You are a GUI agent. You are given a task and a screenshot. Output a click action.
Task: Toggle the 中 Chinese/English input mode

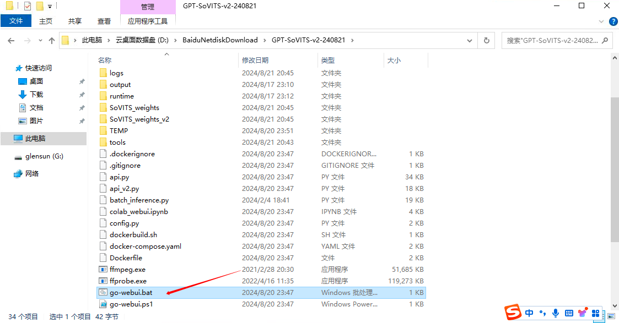coord(529,313)
